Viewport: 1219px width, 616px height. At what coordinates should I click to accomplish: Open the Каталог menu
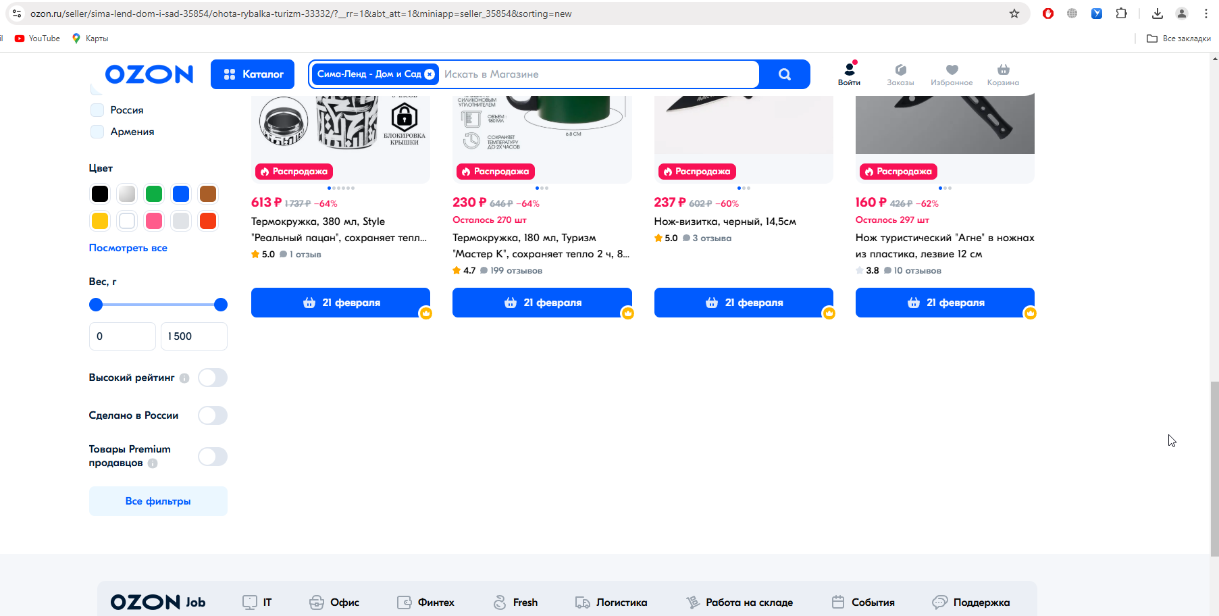tap(253, 74)
